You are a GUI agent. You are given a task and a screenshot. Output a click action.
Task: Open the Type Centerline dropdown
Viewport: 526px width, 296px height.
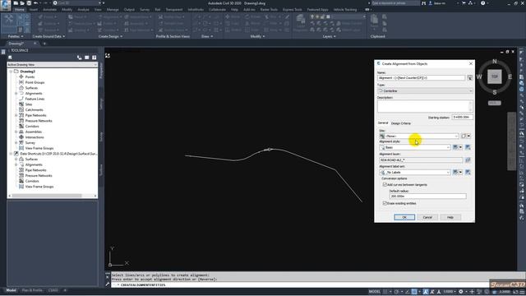click(x=426, y=91)
